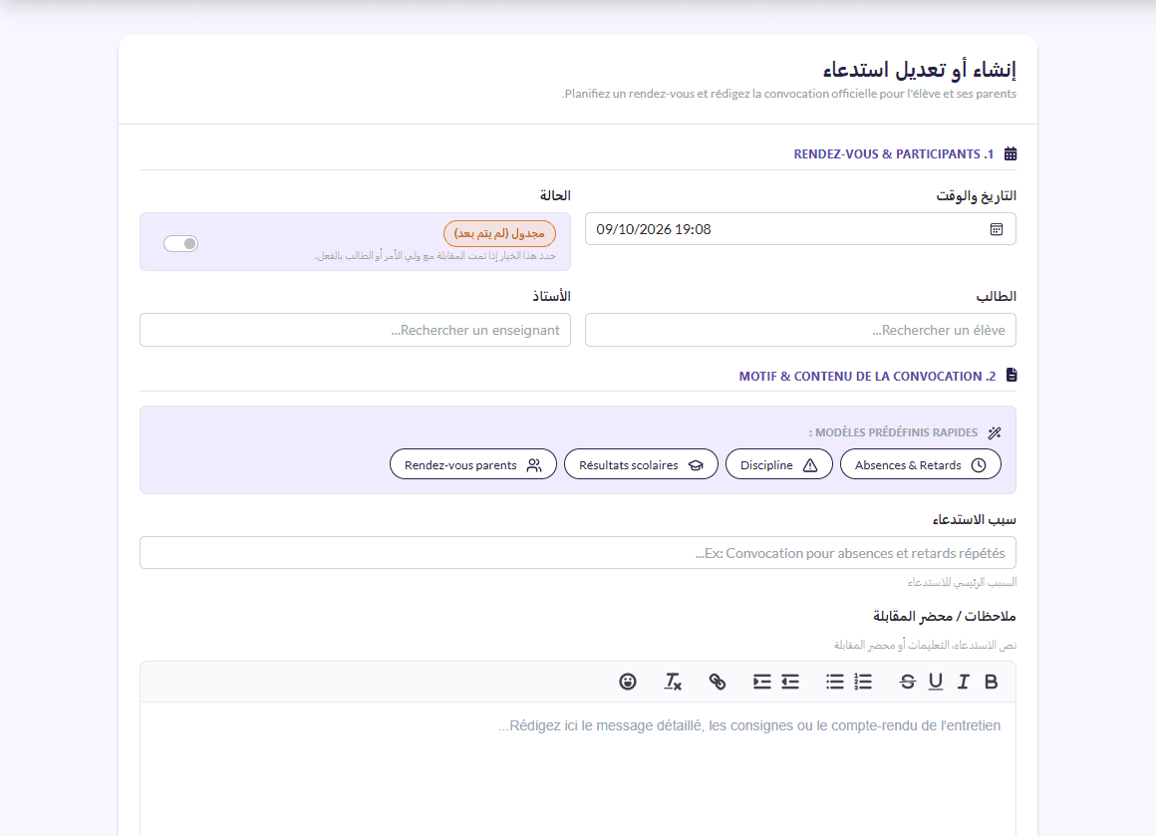Click the convocation reason input field
The width and height of the screenshot is (1156, 836).
[578, 553]
